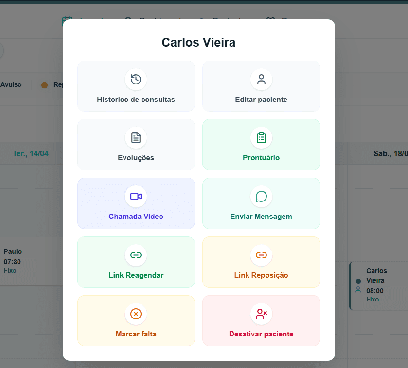Select the Sáb. day column header
Screen dimensions: 408x368
tap(390, 154)
